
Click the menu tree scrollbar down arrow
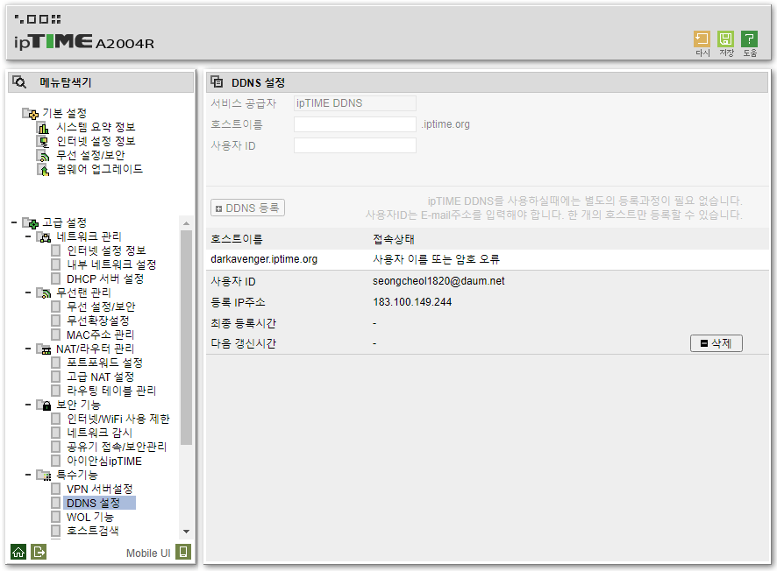[186, 532]
